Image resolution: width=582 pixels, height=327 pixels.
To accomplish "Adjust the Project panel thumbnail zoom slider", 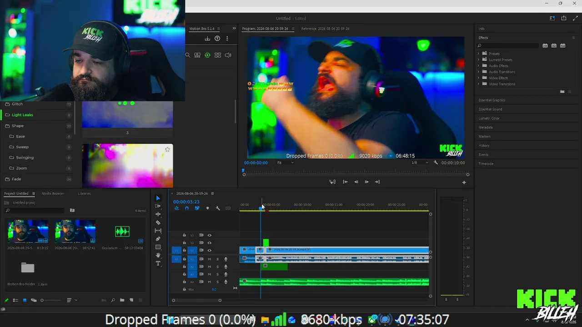I will (x=51, y=300).
